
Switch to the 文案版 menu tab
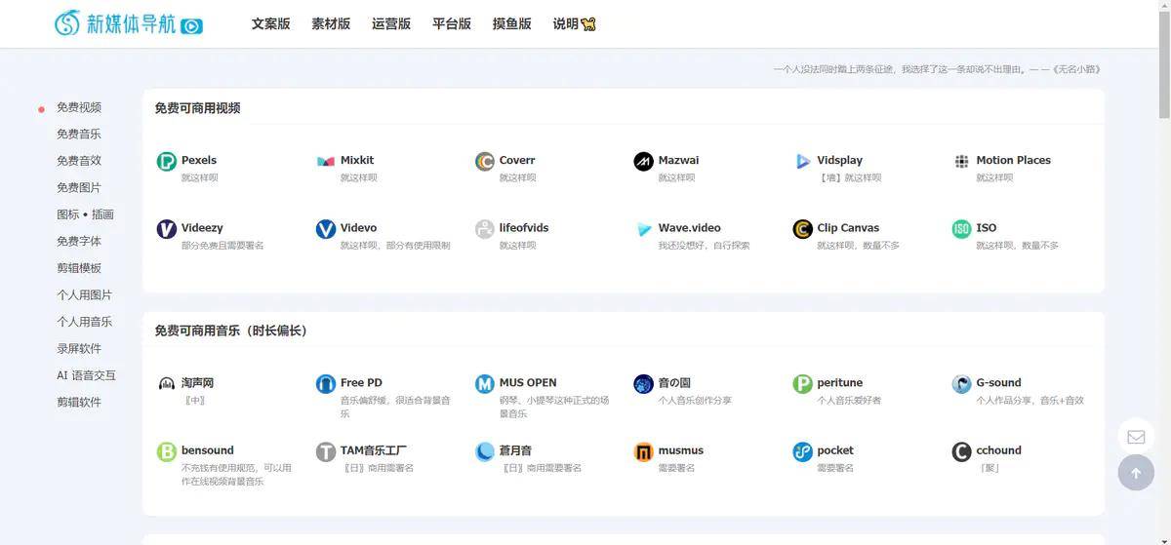click(x=270, y=24)
